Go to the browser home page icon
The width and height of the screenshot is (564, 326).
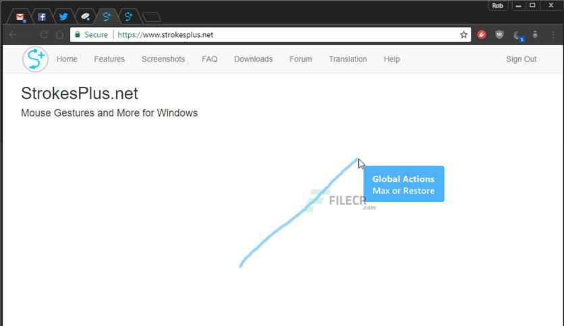pos(60,35)
